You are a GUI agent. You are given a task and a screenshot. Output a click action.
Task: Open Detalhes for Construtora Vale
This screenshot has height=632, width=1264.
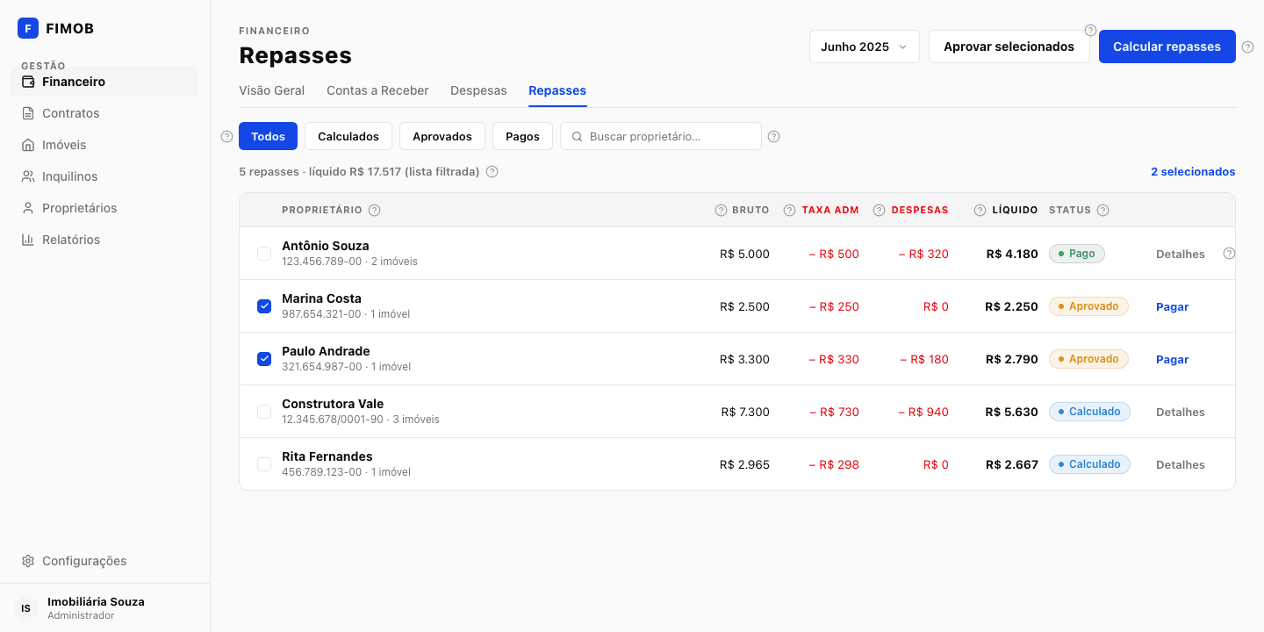[x=1181, y=412]
